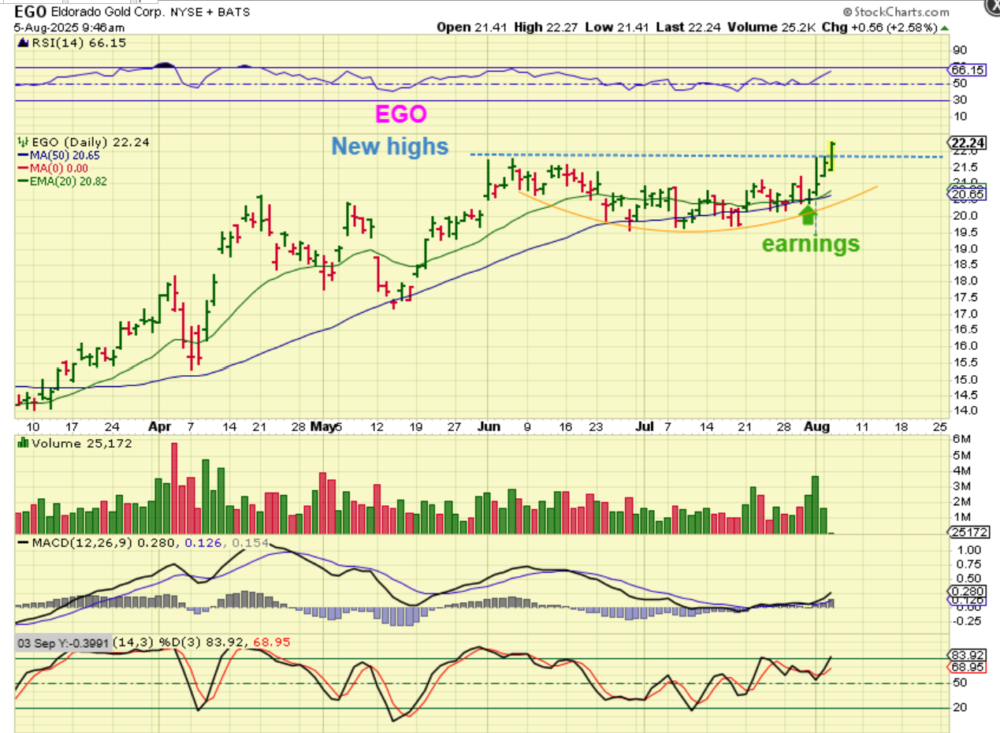Click the EGO (Daily) 22.24 legend entry
The image size is (1000, 733).
tap(83, 142)
